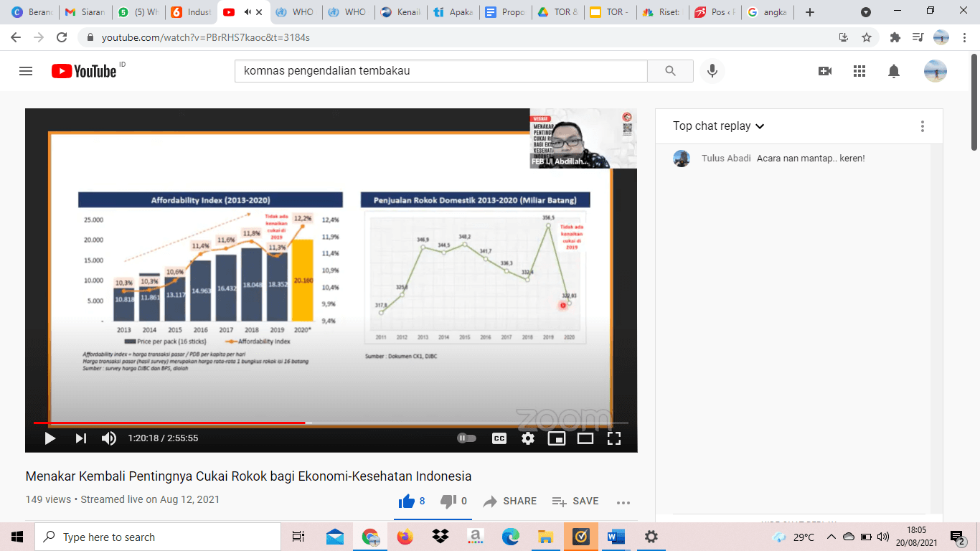
Task: Toggle theater mode
Action: pos(585,438)
